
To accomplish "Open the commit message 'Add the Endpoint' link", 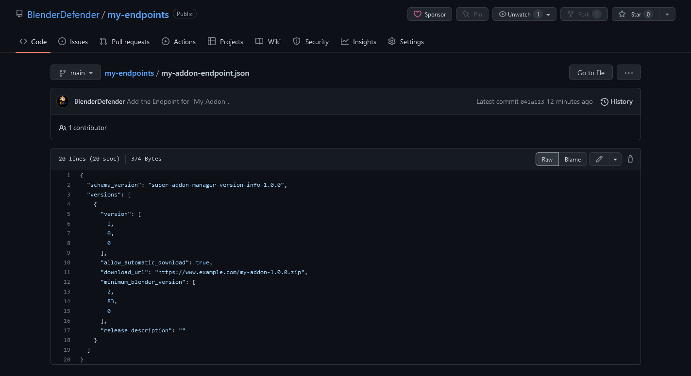I will pos(178,101).
